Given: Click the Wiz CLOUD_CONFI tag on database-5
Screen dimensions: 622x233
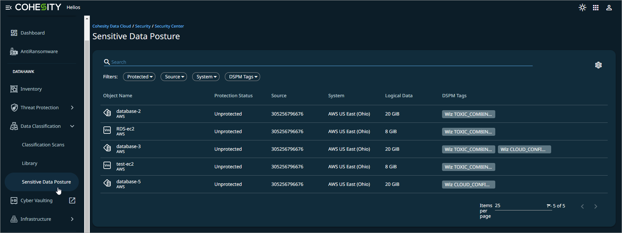Looking at the screenshot, I should pyautogui.click(x=468, y=185).
